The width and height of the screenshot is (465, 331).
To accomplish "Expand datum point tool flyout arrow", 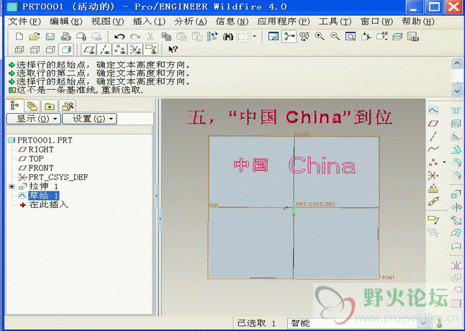I will click(x=444, y=162).
